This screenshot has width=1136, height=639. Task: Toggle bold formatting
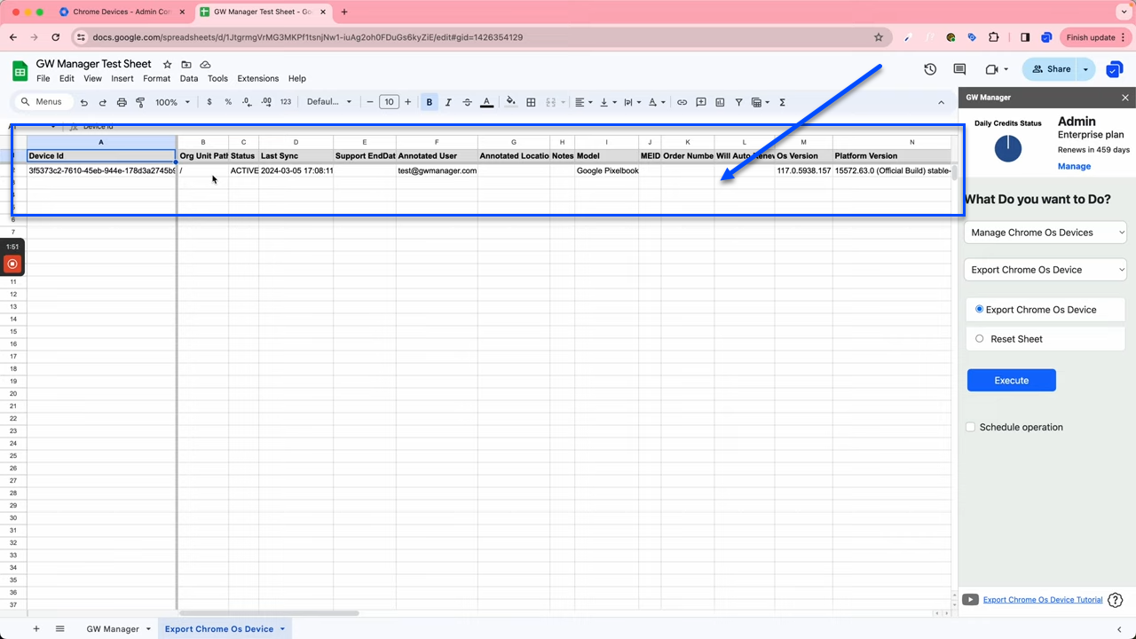[x=430, y=102]
